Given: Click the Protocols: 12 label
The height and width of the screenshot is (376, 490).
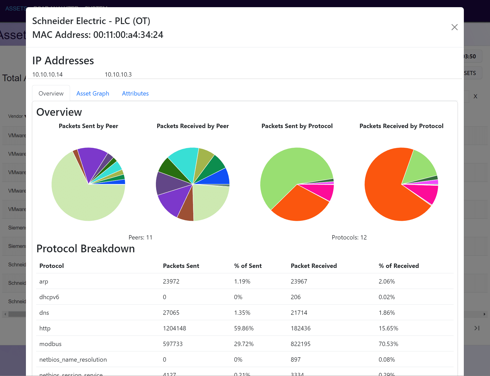Looking at the screenshot, I should point(349,237).
